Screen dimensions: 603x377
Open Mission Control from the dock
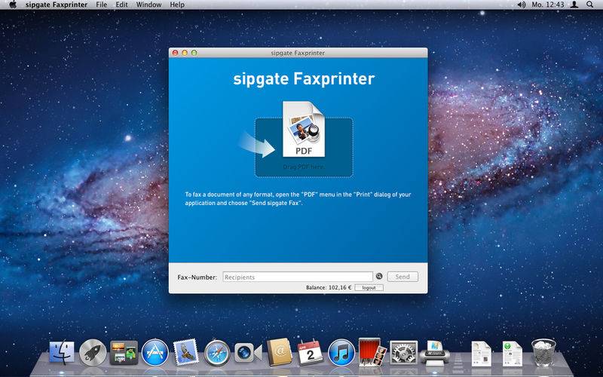(x=124, y=352)
